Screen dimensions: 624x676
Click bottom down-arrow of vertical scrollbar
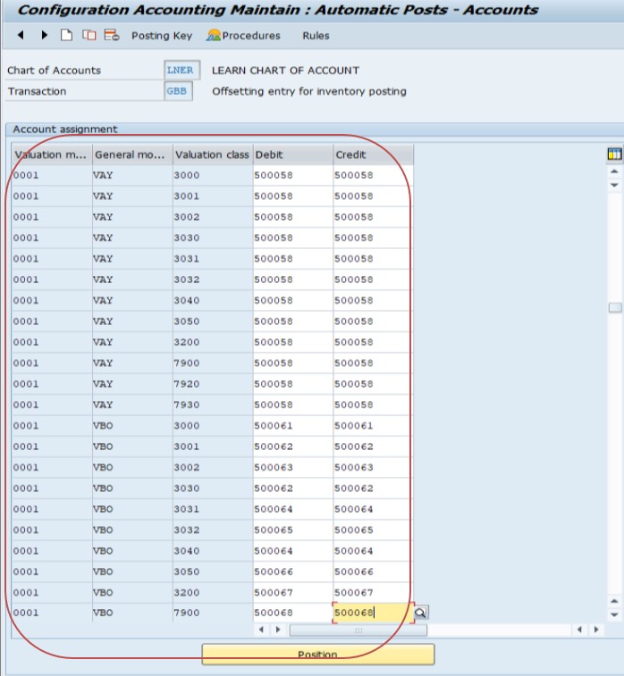(x=614, y=615)
